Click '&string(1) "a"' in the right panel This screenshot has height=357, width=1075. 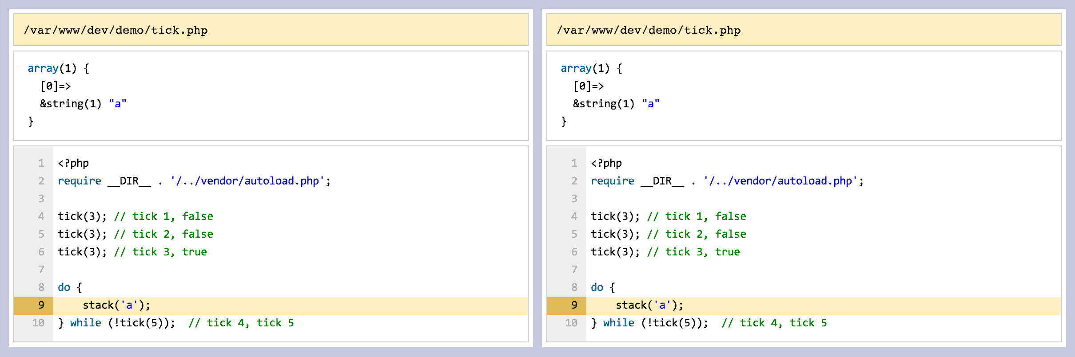tap(616, 104)
